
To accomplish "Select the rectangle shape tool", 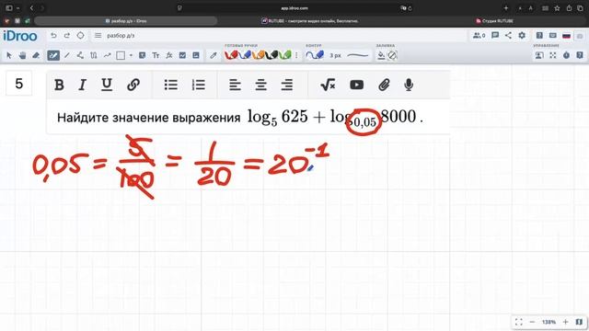I will click(x=121, y=55).
